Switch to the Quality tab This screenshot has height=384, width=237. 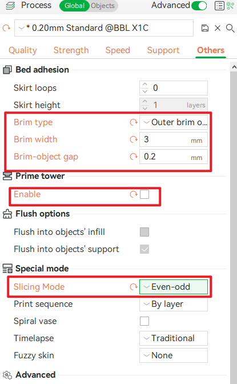[x=23, y=50]
